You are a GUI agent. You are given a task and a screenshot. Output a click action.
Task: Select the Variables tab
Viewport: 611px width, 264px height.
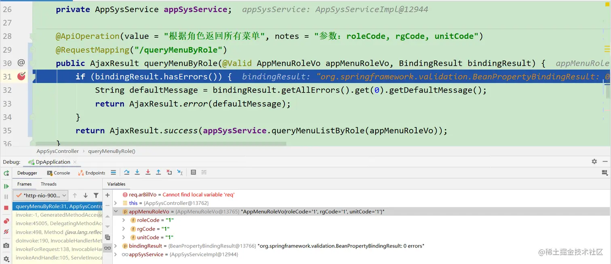tap(116, 184)
